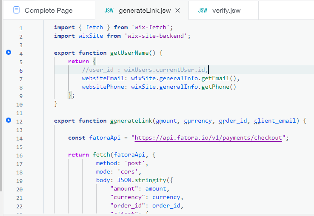Screen dimensions: 314x216
Task: Click the JSW icon on generateLink.jsw tab
Action: point(109,10)
